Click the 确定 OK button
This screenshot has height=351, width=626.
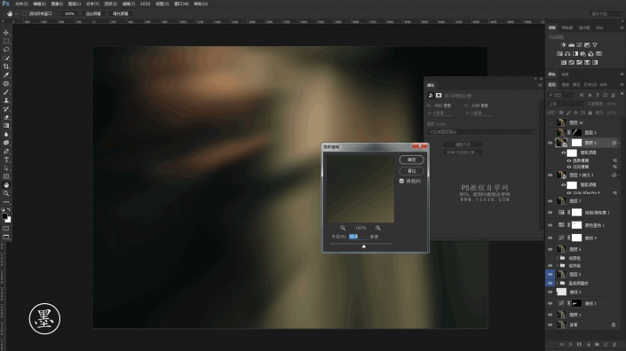(x=411, y=160)
